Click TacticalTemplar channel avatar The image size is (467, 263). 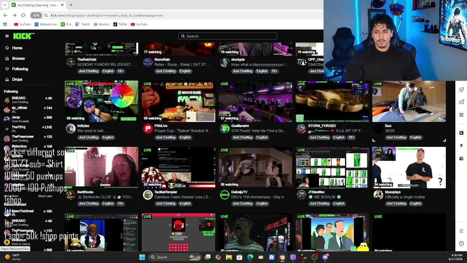tap(148, 195)
